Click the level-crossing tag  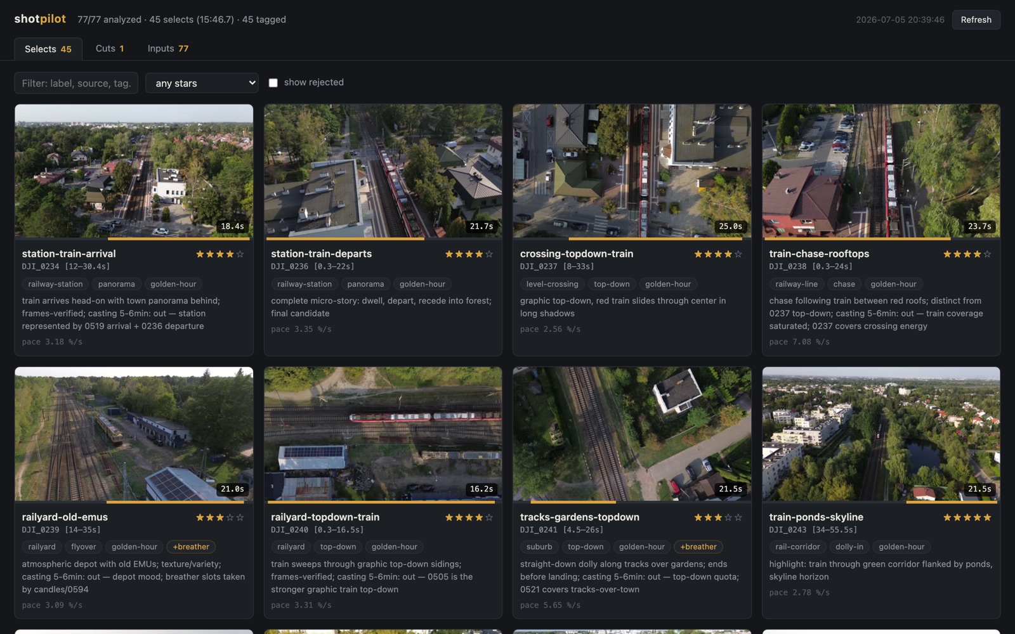click(552, 284)
